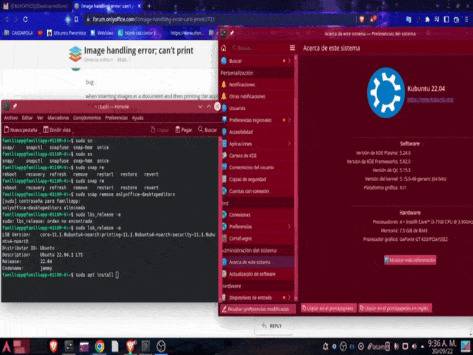
Task: Open blank calculator bookmark
Action: tap(137, 33)
